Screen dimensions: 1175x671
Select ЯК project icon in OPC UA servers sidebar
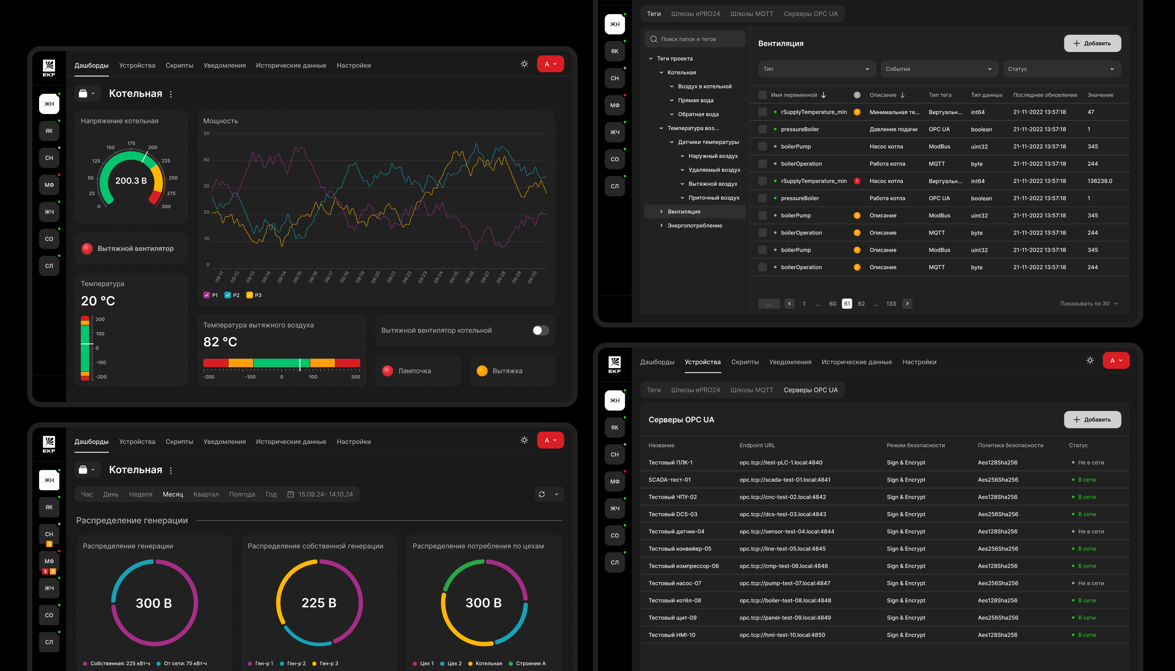[615, 427]
